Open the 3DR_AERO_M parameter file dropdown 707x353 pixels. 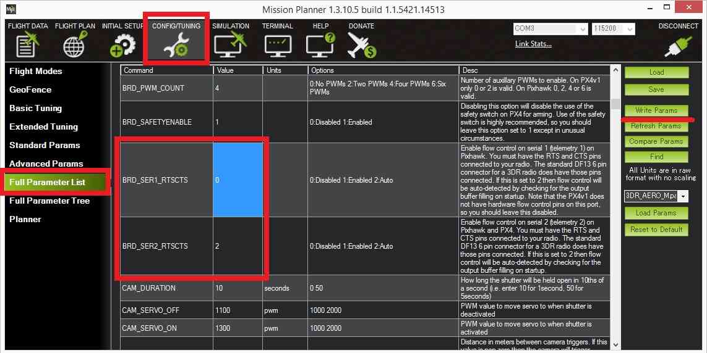[683, 196]
